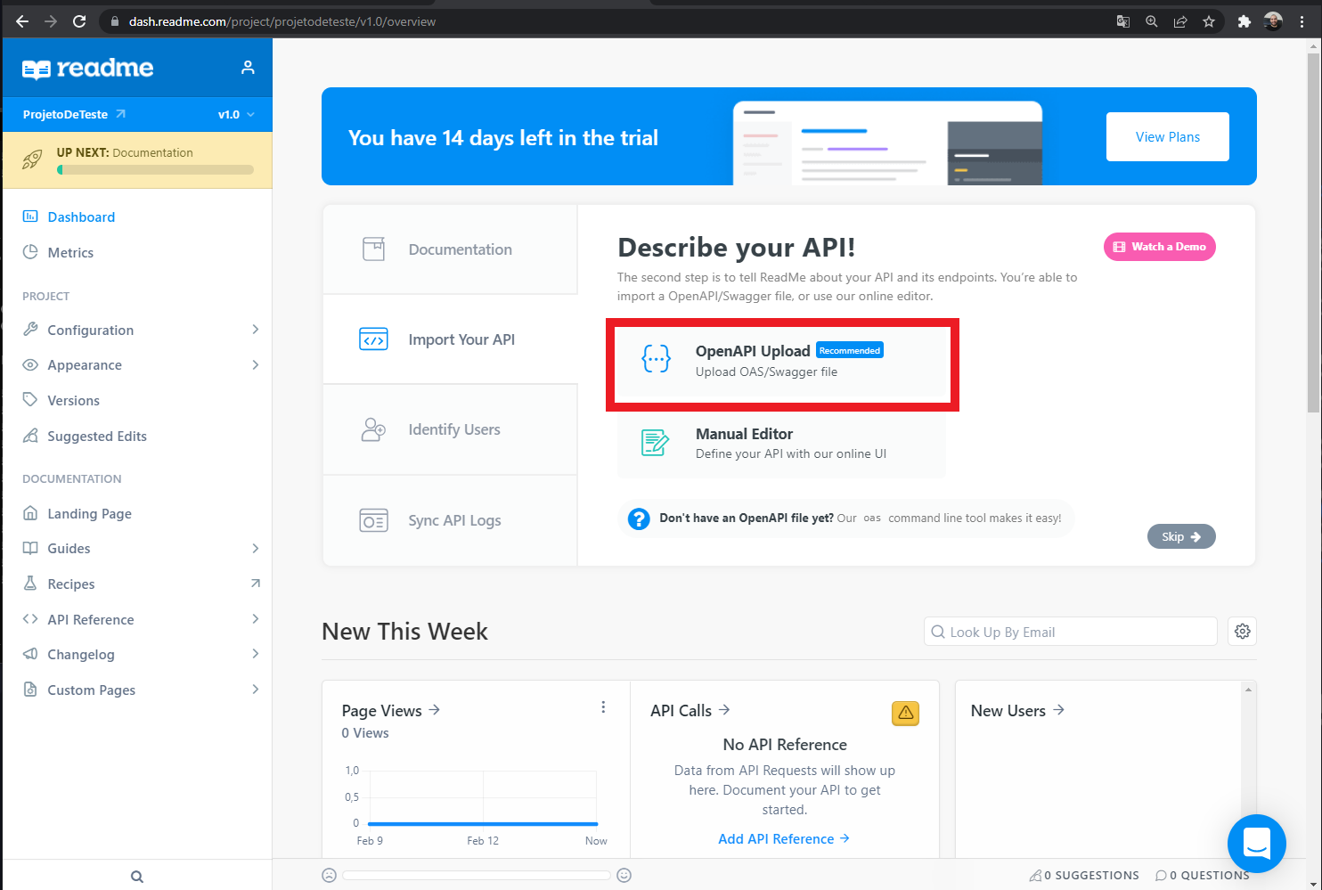Open the New Users arrow link

1059,710
